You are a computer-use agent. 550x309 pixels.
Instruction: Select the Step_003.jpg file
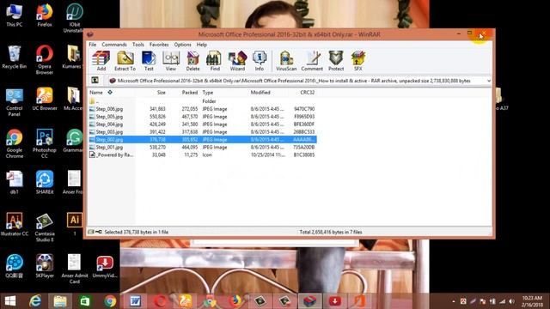tap(202, 132)
